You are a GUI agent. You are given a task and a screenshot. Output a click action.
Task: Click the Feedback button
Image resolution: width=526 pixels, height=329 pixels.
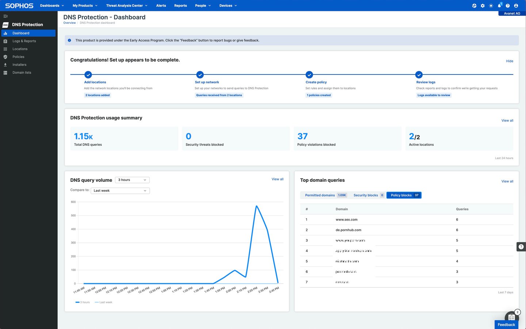506,325
